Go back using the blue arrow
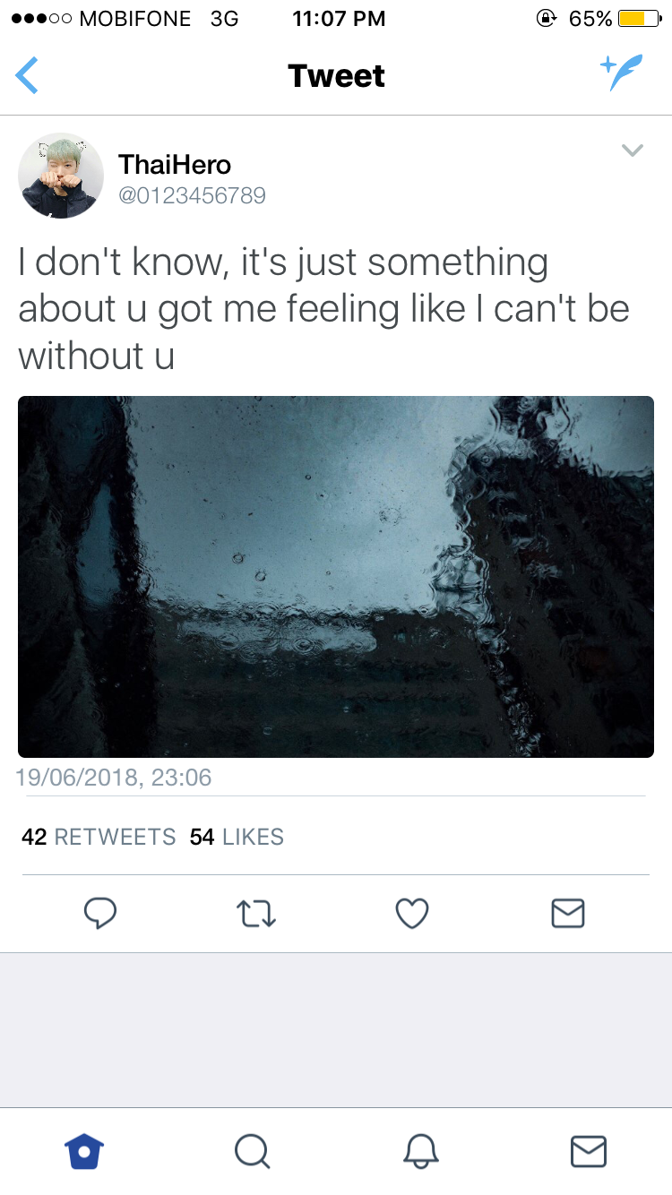This screenshot has height=1195, width=672. [x=27, y=74]
